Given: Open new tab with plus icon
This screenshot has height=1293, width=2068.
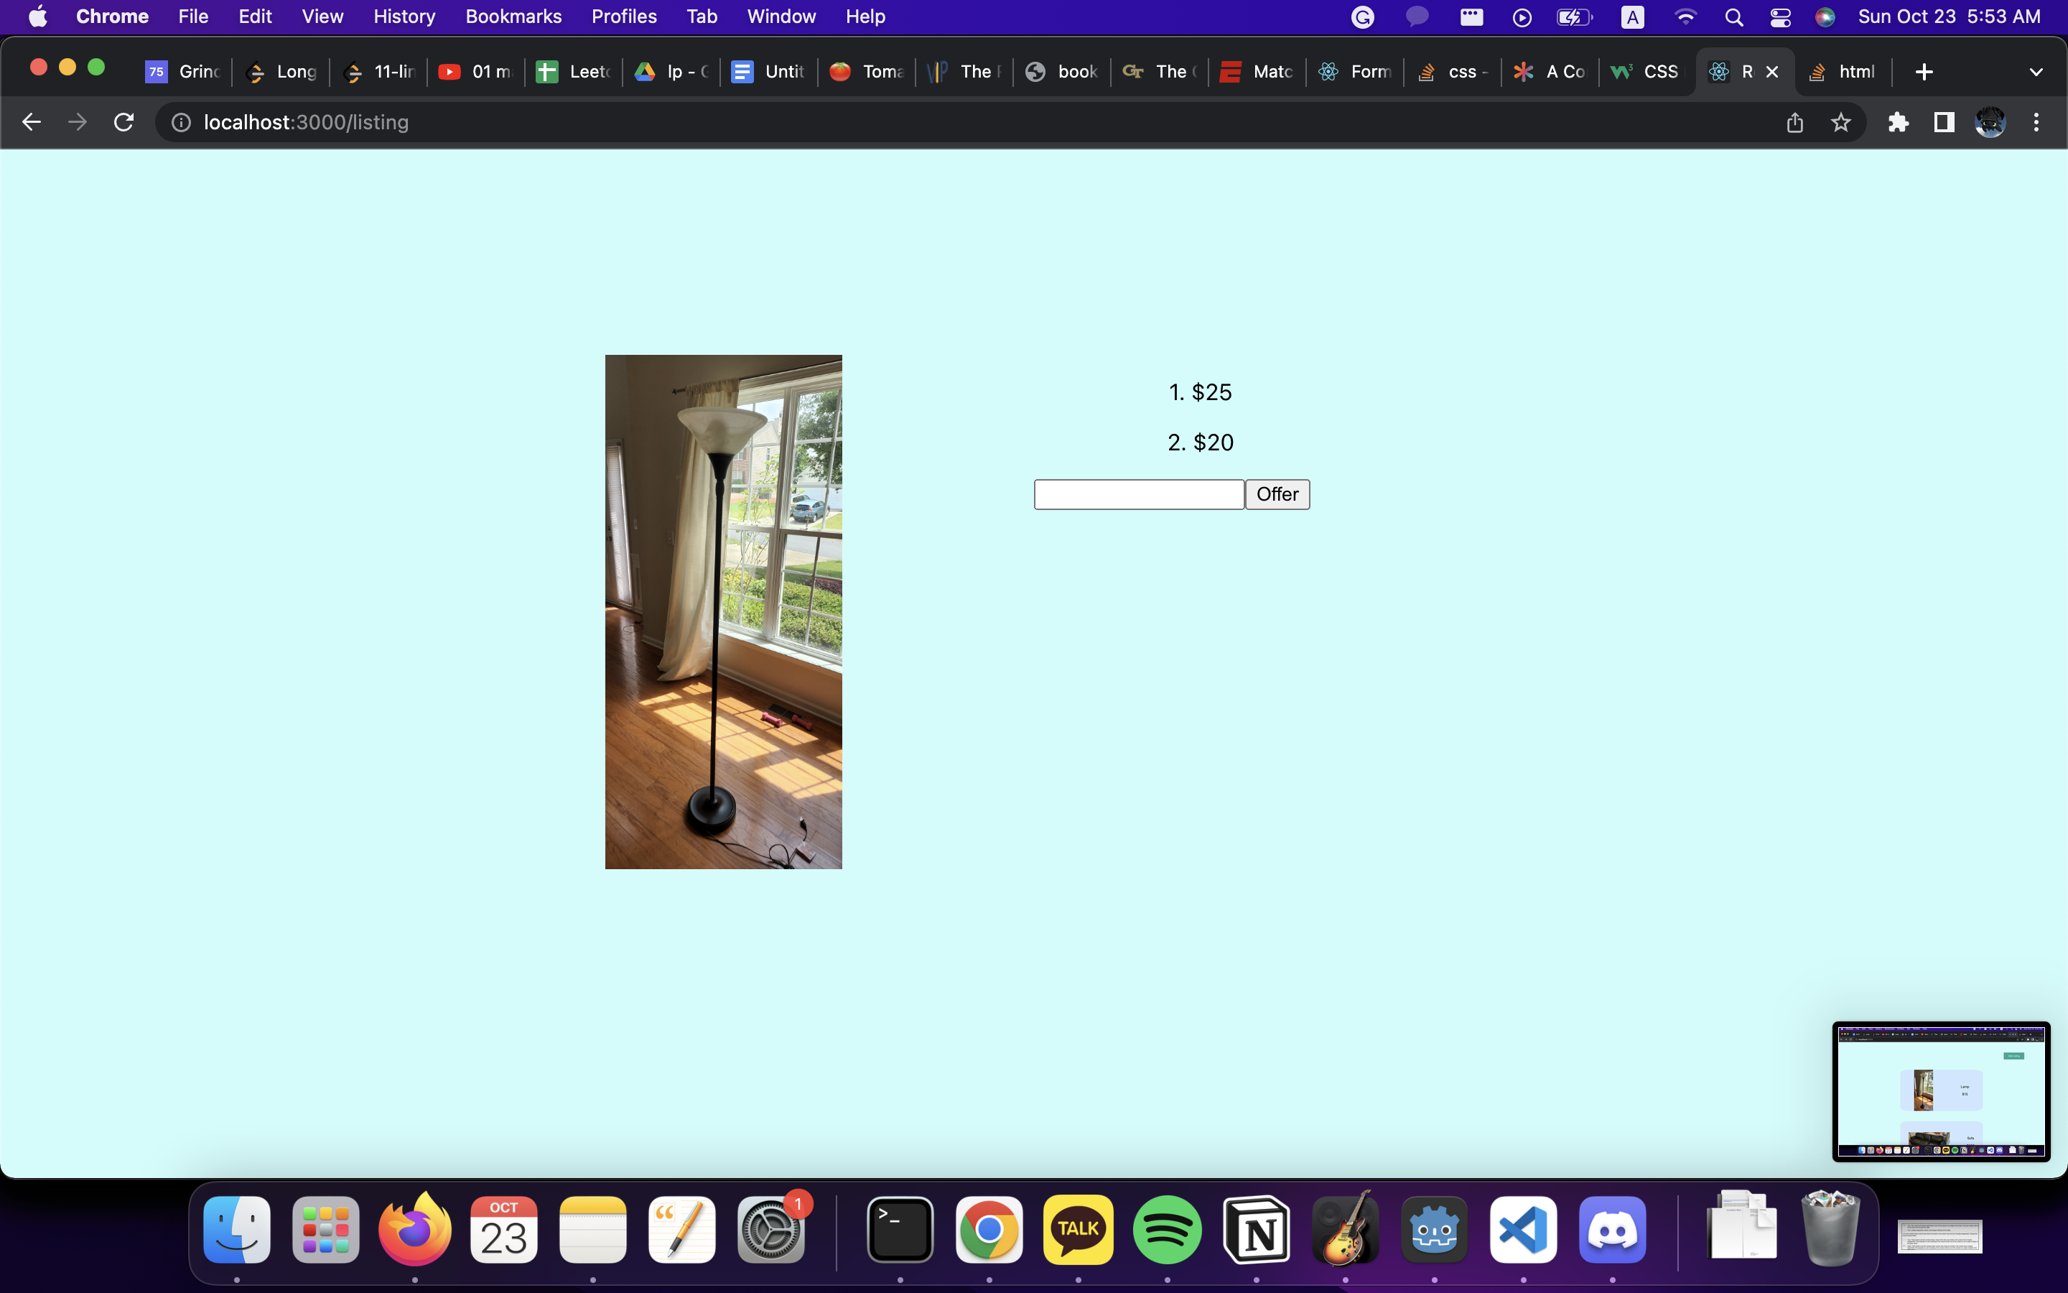Looking at the screenshot, I should pyautogui.click(x=1924, y=72).
